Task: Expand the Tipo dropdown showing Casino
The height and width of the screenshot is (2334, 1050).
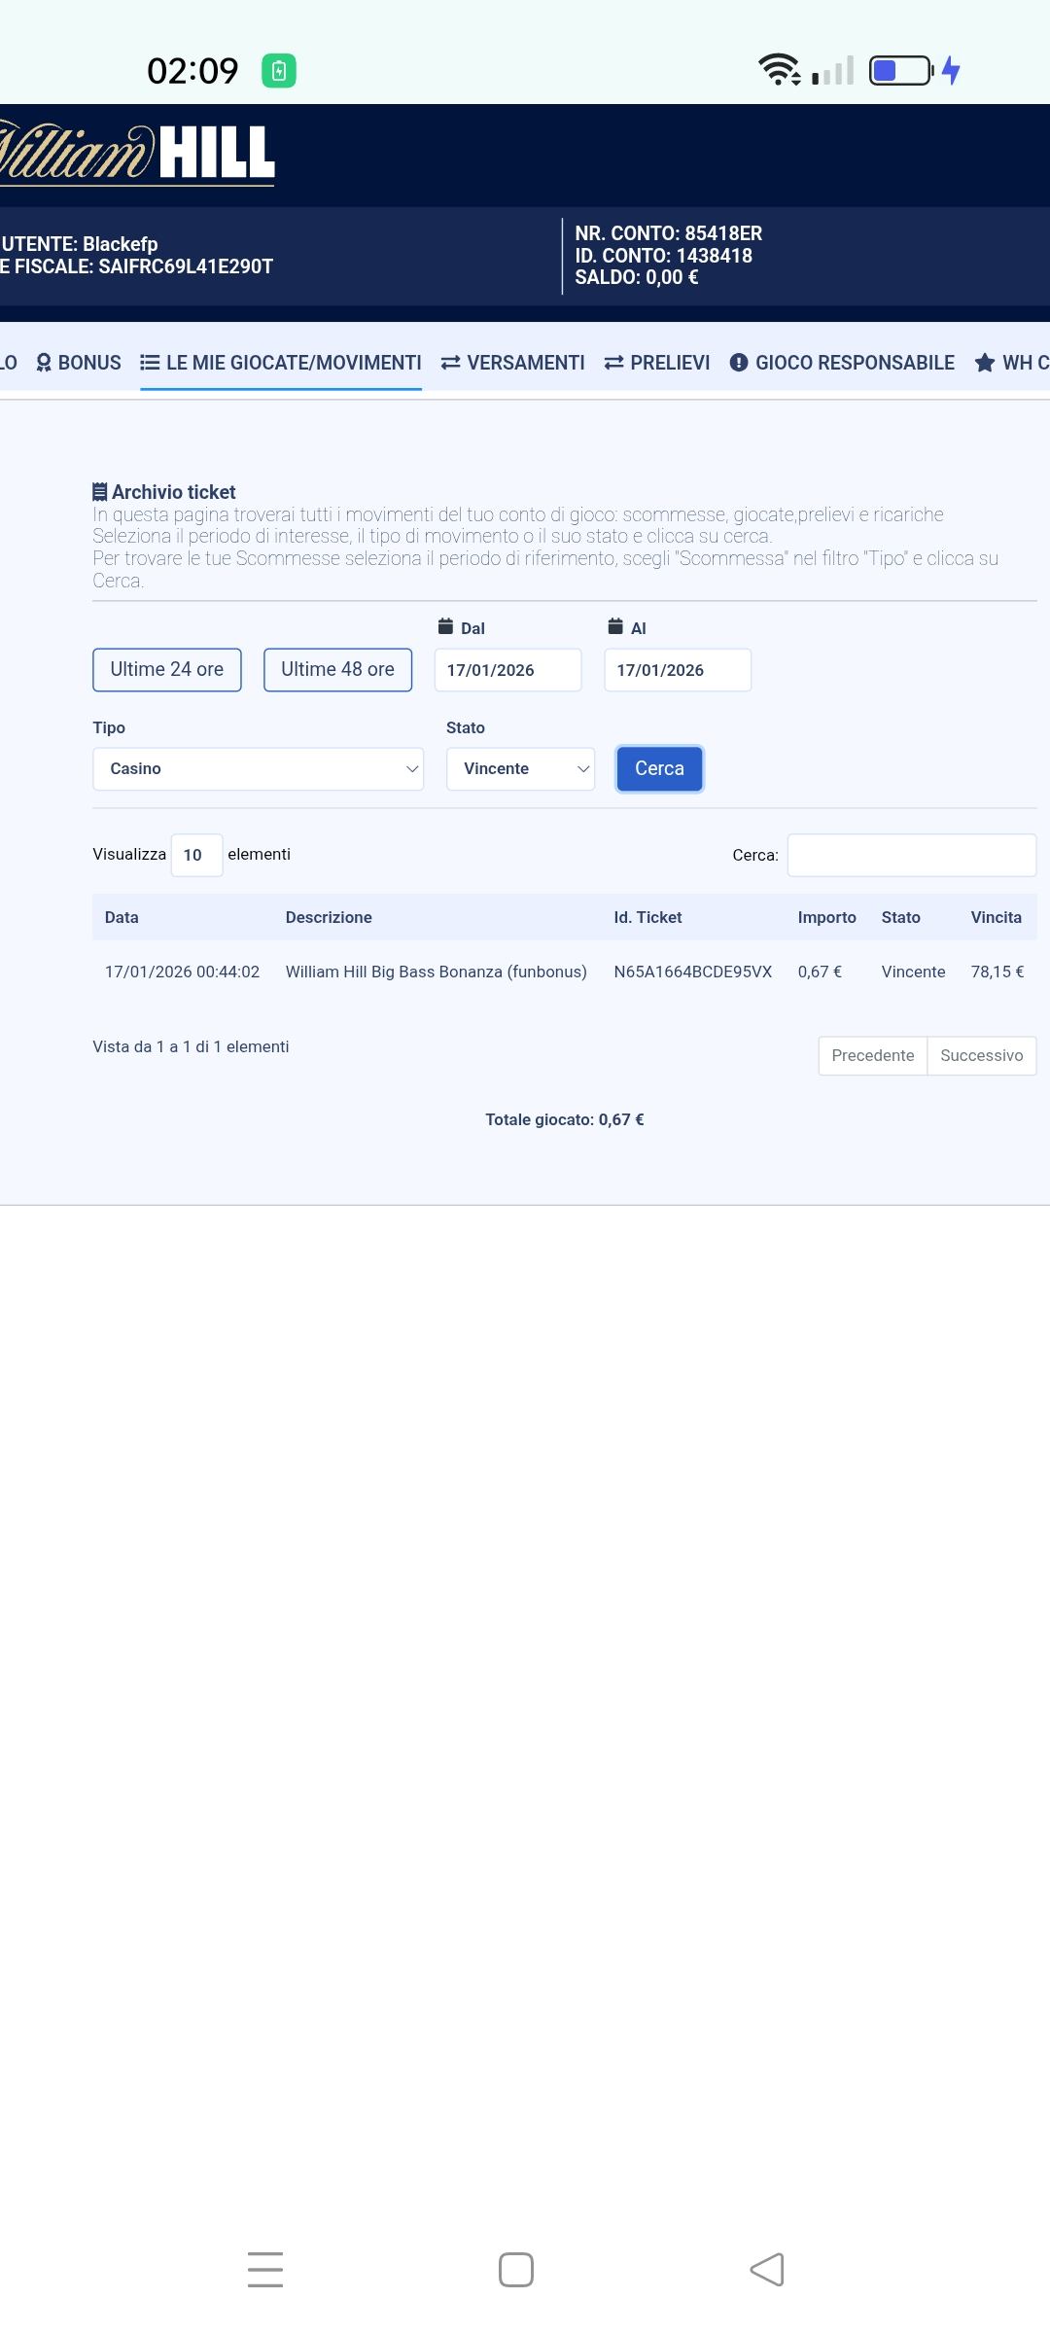Action: pos(258,769)
